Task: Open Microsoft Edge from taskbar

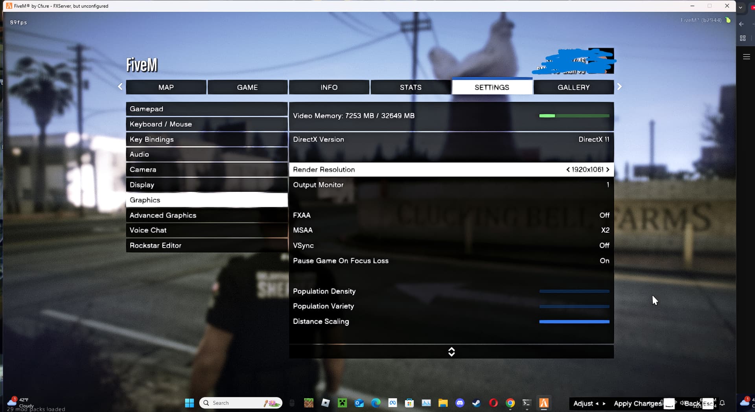Action: [376, 403]
